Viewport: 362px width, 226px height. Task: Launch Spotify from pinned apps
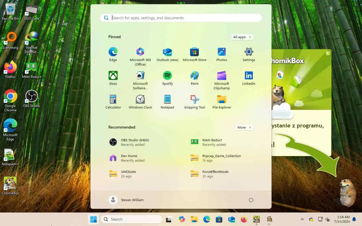[x=167, y=78]
